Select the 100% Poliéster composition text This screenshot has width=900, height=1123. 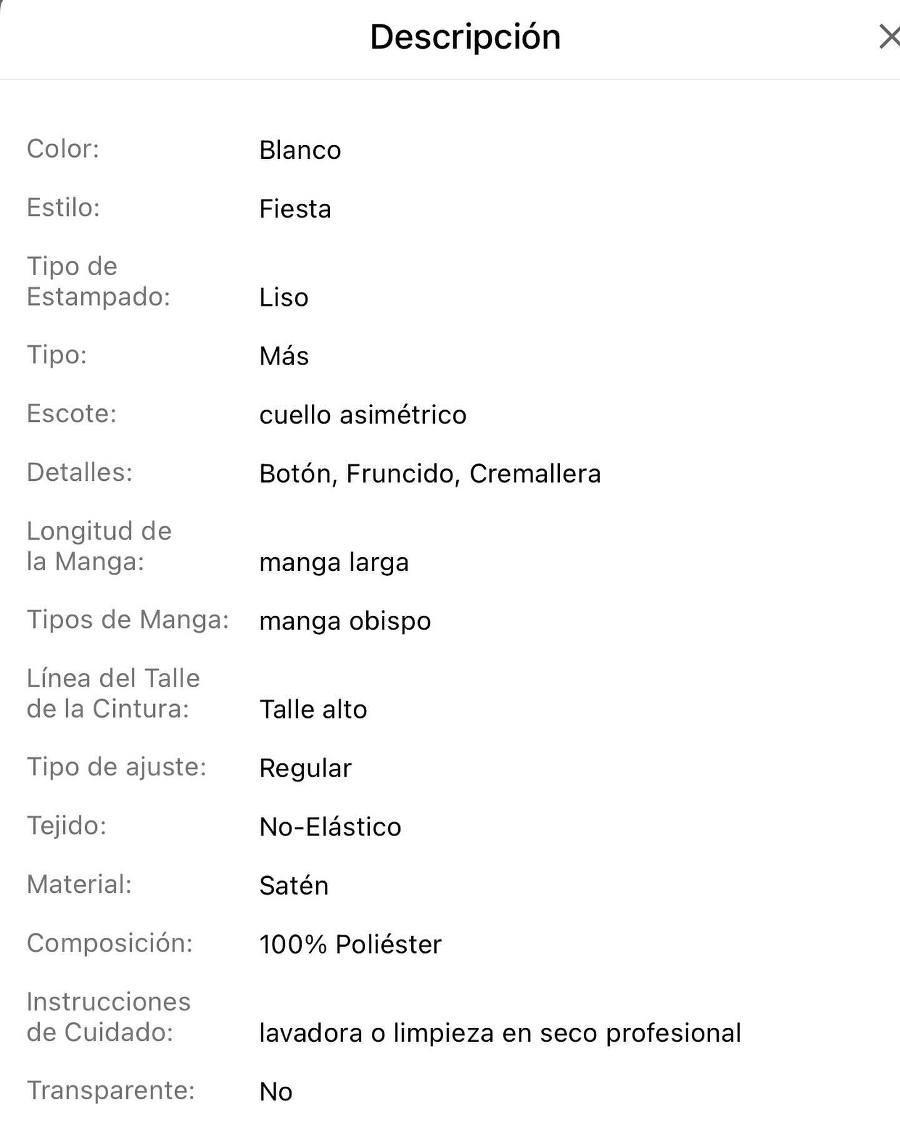point(350,945)
